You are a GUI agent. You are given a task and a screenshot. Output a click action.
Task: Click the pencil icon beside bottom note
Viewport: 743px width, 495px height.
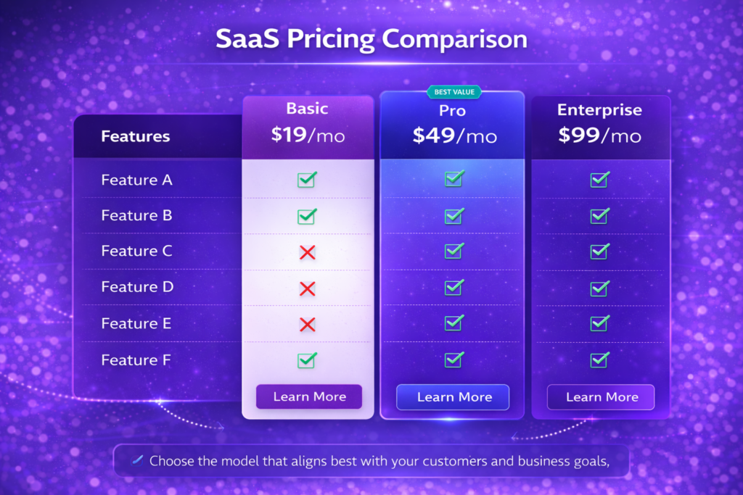tap(137, 460)
